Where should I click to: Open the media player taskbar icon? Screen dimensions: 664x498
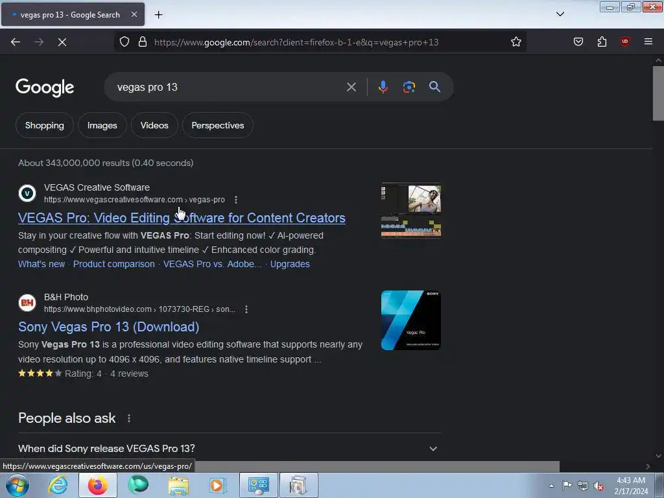tap(218, 485)
